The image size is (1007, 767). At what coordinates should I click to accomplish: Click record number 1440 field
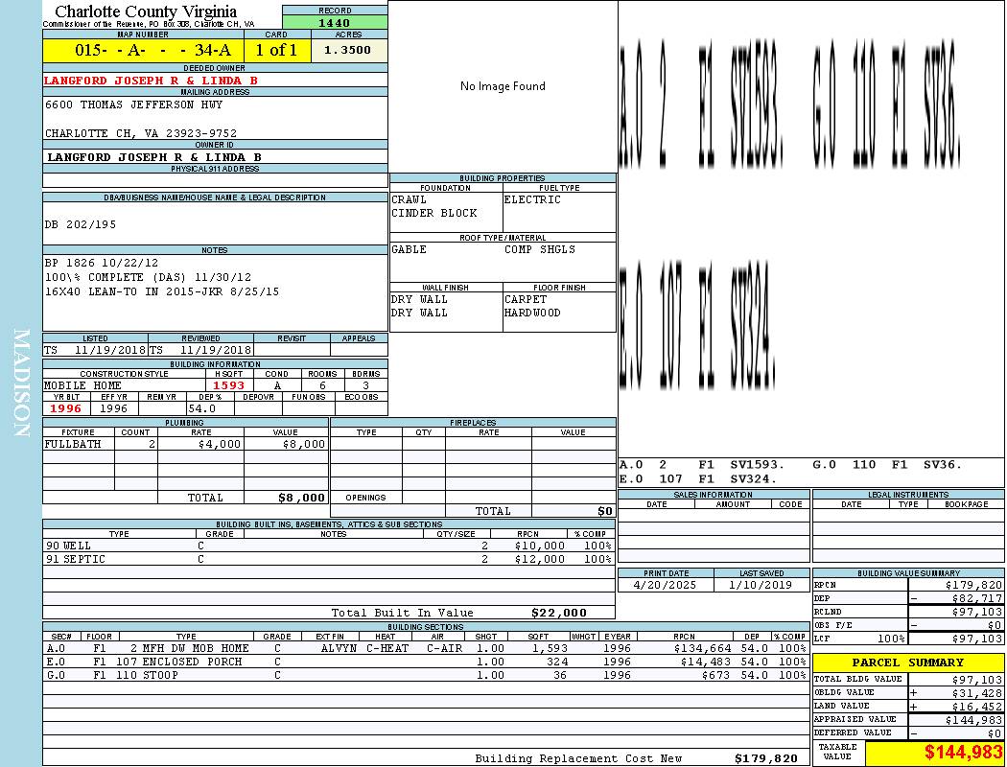(335, 22)
